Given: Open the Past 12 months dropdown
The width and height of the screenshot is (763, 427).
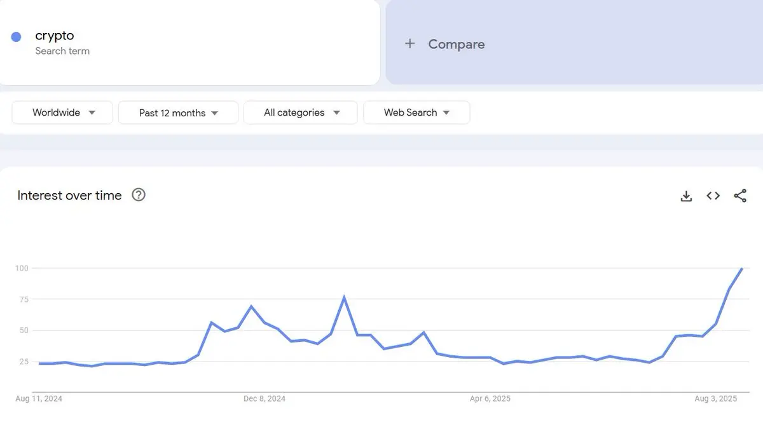Looking at the screenshot, I should (178, 112).
